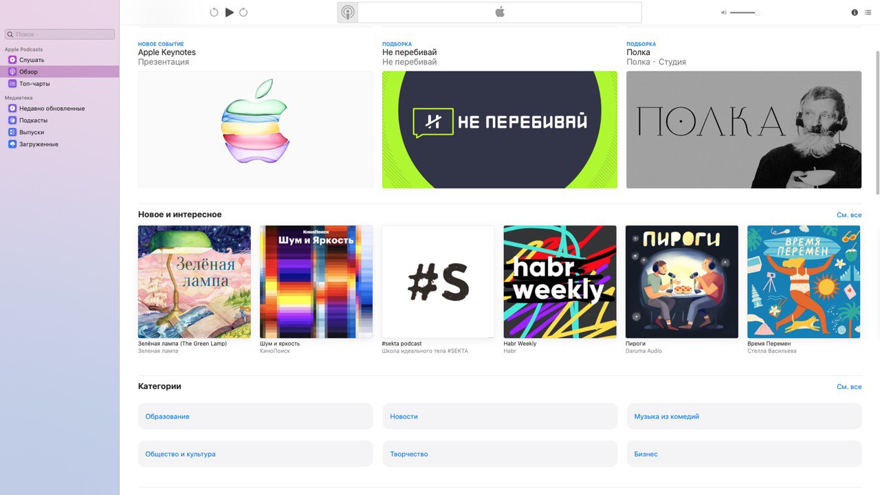Click the skip forward playback icon
The width and height of the screenshot is (880, 495).
243,12
